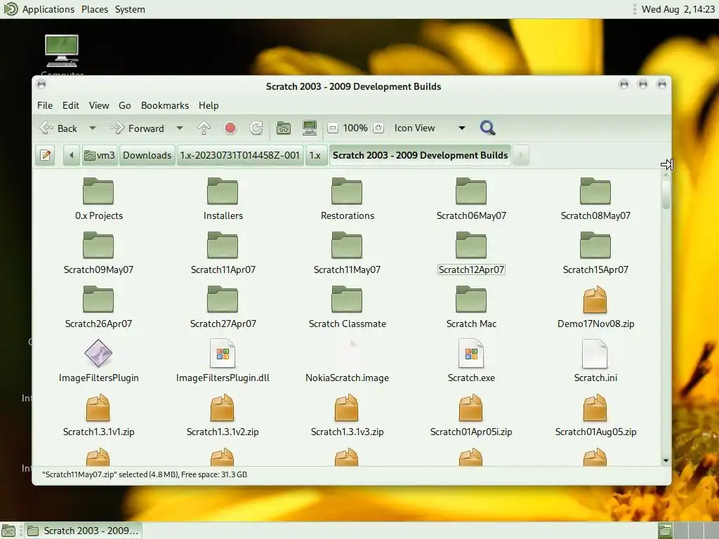Click the Search magnifier icon

point(487,128)
